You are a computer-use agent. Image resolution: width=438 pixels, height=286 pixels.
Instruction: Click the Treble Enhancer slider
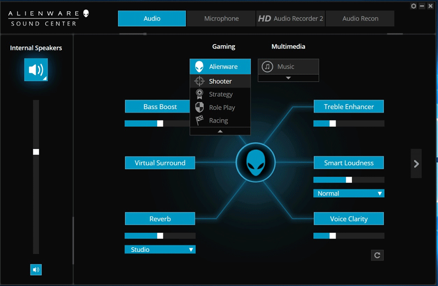tap(349, 124)
